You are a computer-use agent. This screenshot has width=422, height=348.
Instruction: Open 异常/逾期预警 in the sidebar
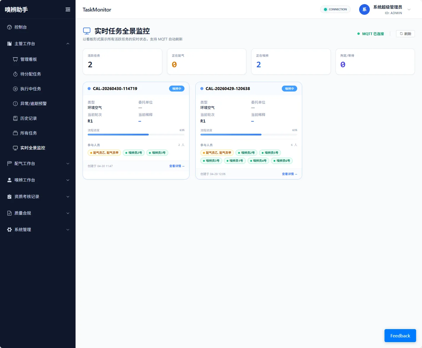[x=38, y=104]
